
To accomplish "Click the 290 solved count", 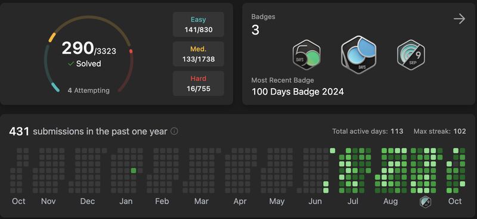I will tap(78, 48).
